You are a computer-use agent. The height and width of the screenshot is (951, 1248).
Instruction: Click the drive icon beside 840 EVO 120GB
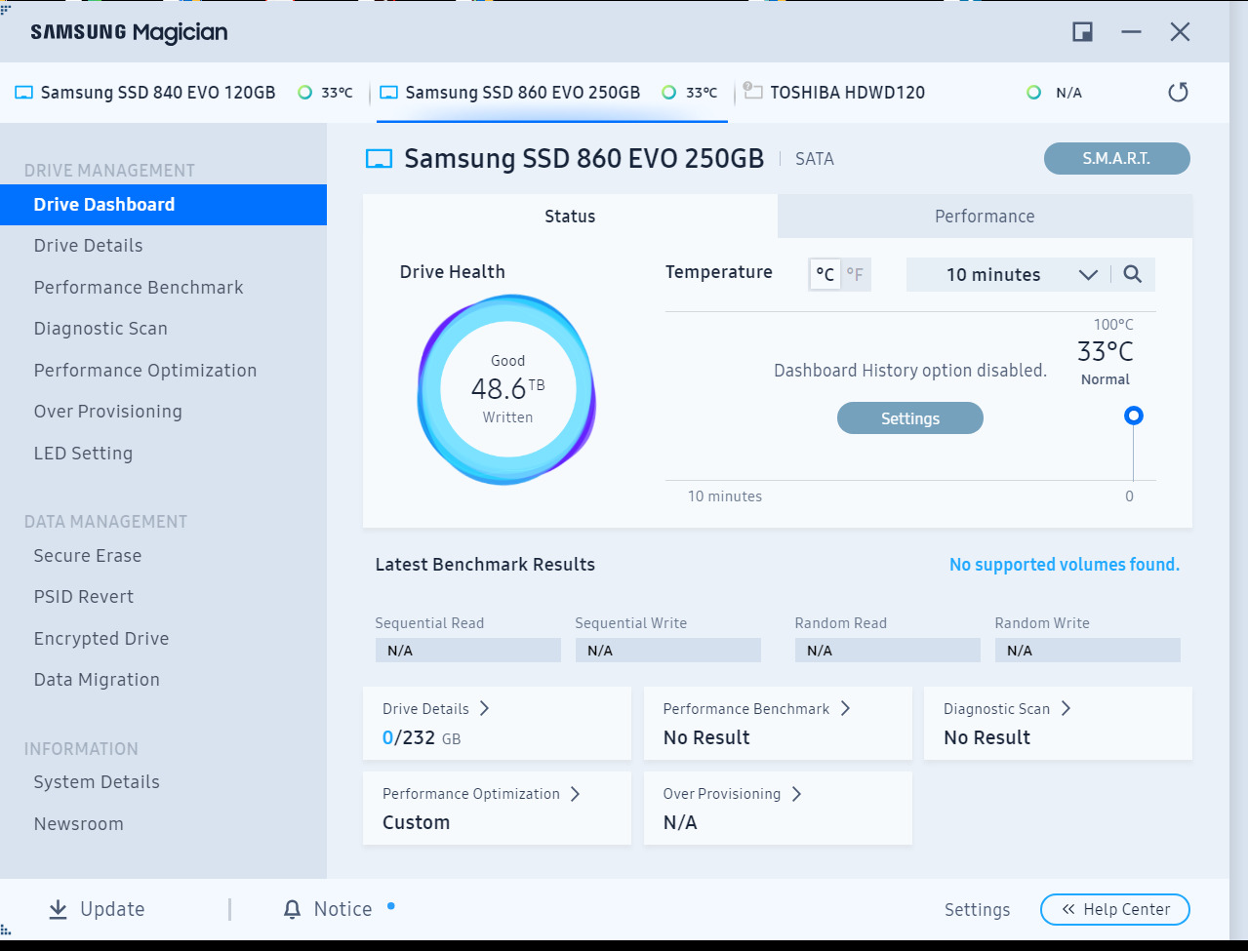(x=24, y=93)
